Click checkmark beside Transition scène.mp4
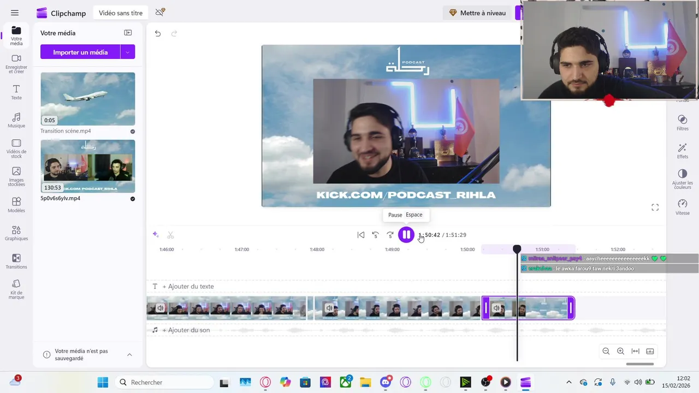This screenshot has height=393, width=699. 133,132
